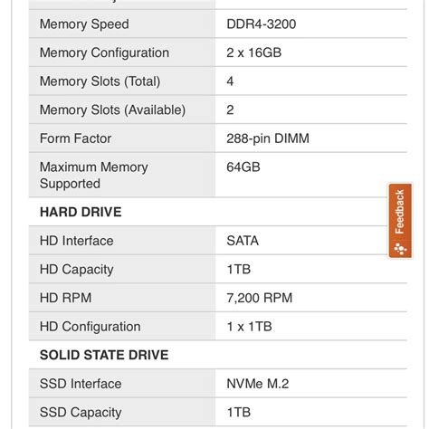Select Maximum Memory Supported label
The height and width of the screenshot is (429, 429).
(x=94, y=176)
